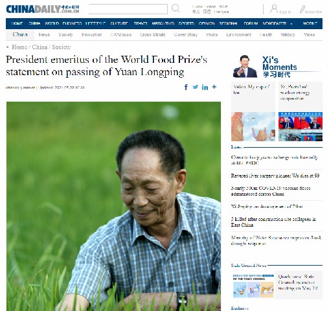Viewport: 329px width, 311px height.
Task: Read 3 killed after construction site collapse
Action: [x=273, y=222]
